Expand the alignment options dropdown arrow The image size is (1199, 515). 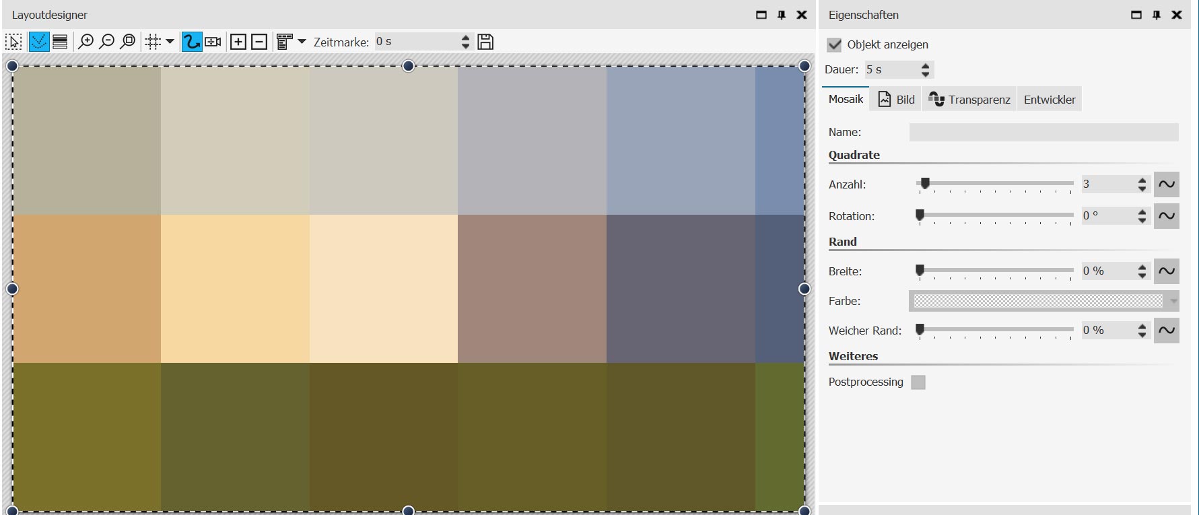(x=302, y=42)
